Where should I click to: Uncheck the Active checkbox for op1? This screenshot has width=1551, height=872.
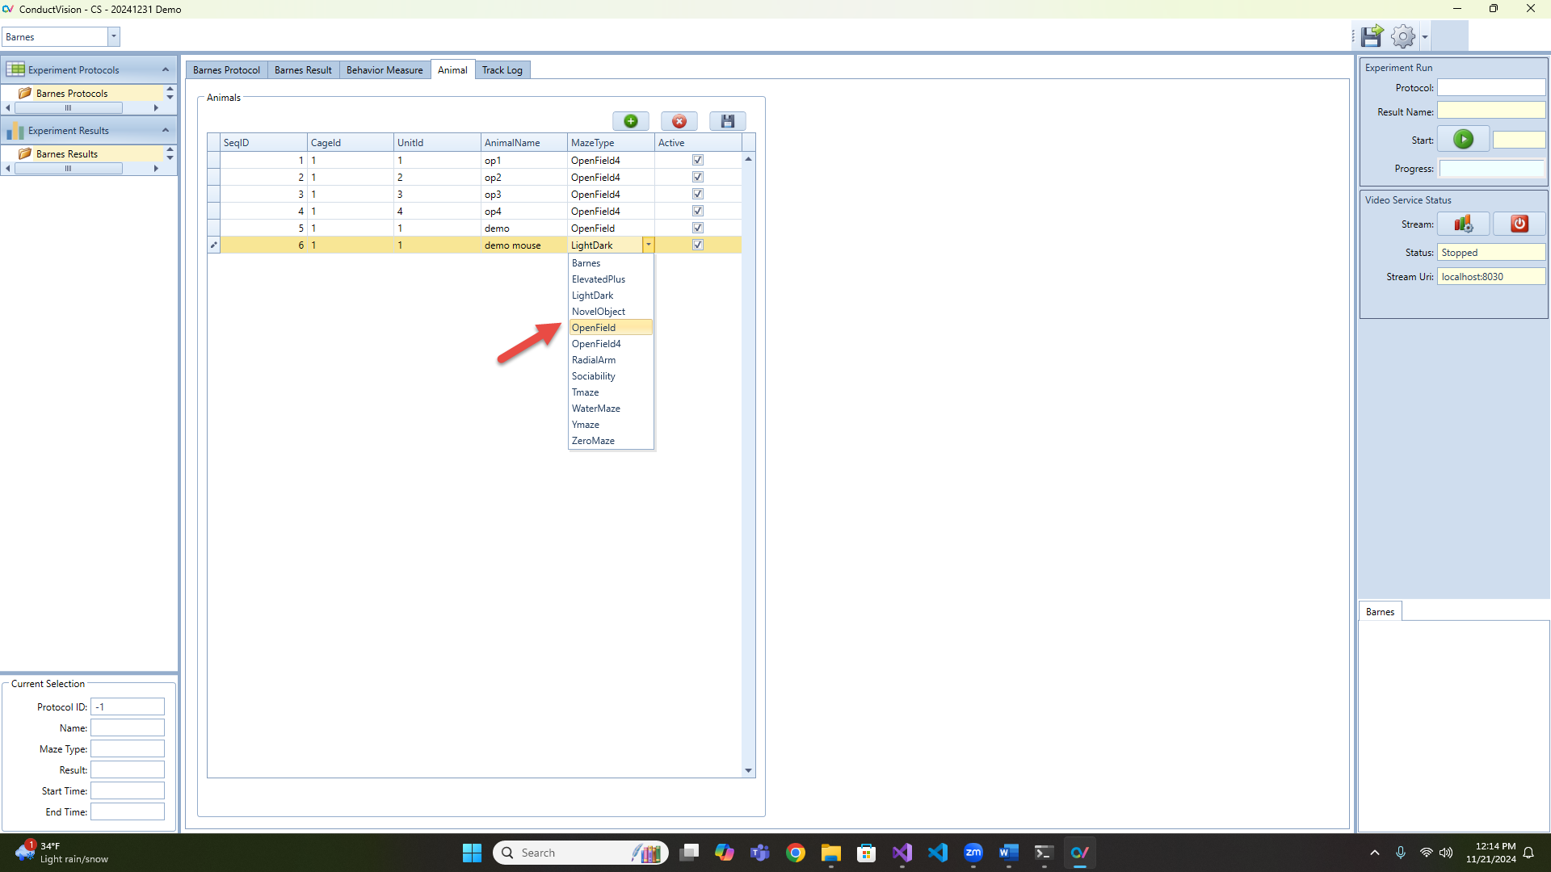[698, 160]
